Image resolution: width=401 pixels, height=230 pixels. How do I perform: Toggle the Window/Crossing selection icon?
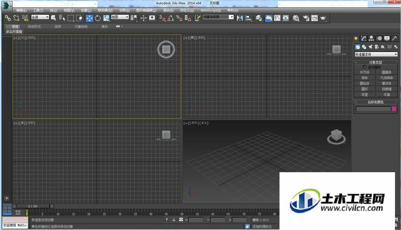pos(79,18)
